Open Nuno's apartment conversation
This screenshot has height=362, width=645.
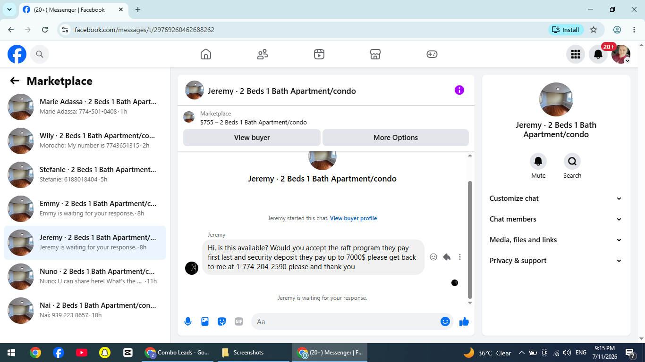[85, 276]
